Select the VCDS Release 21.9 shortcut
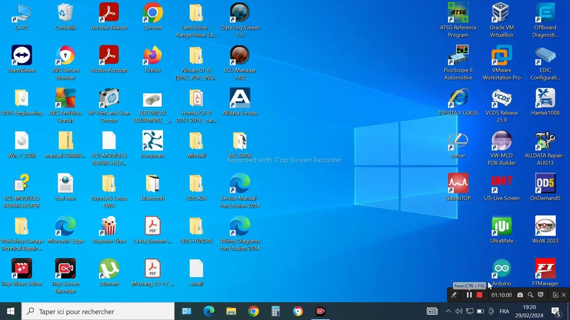Image resolution: width=570 pixels, height=320 pixels. [x=502, y=106]
